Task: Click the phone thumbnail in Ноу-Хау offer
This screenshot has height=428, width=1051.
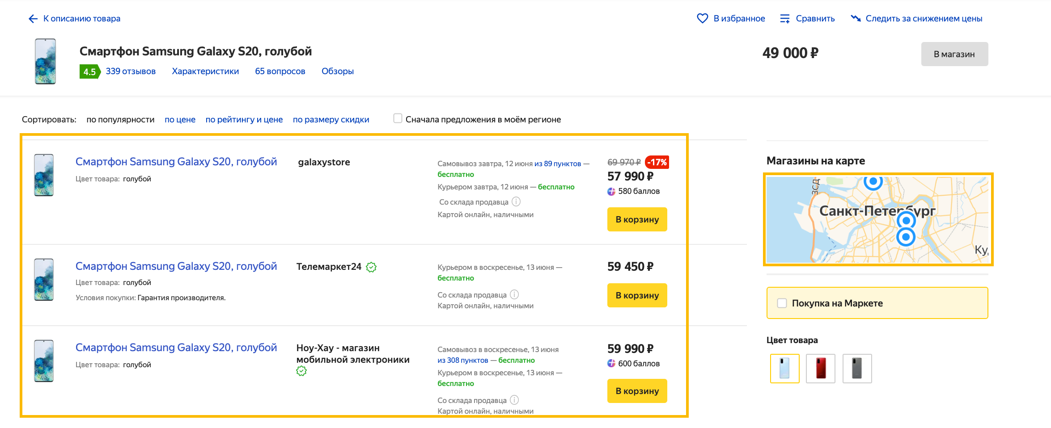Action: click(x=44, y=361)
